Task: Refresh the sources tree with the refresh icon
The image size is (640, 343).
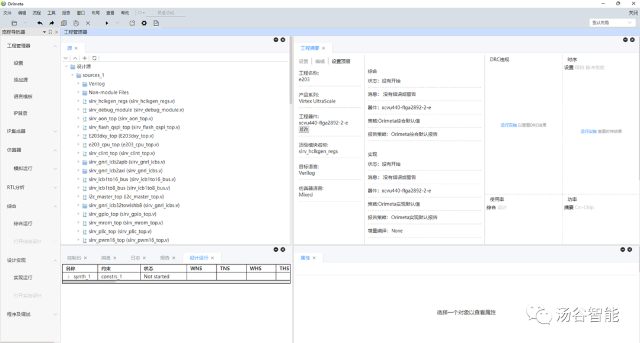Action: (94, 58)
